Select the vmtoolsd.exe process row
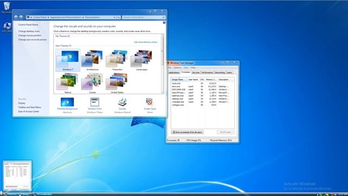The height and width of the screenshot is (196, 348). [x=202, y=102]
